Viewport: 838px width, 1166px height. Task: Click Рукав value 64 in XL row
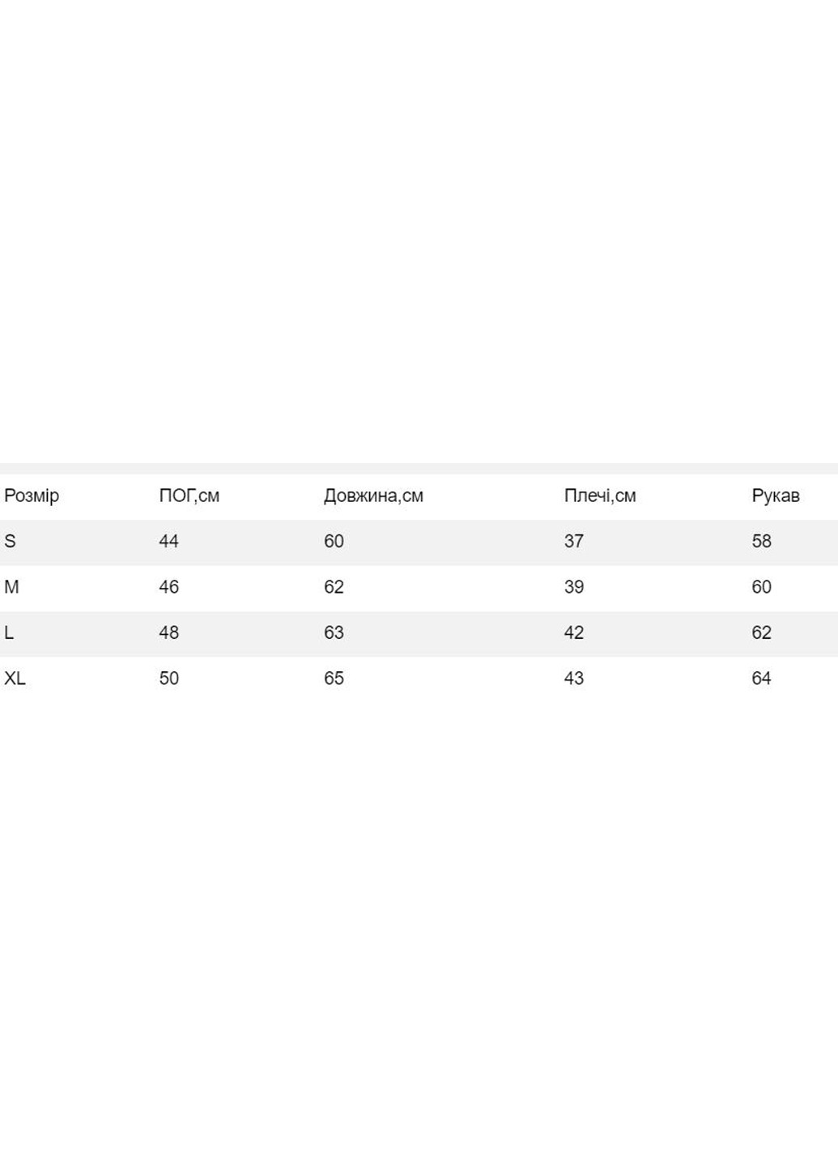click(x=761, y=679)
